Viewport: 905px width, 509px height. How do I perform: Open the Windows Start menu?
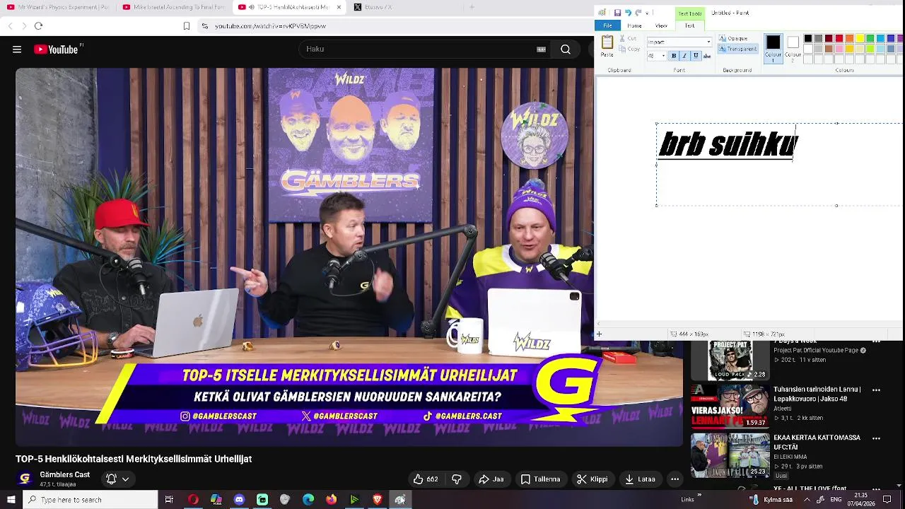[11, 500]
